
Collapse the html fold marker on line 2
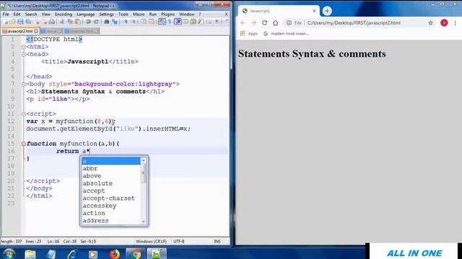pos(24,47)
